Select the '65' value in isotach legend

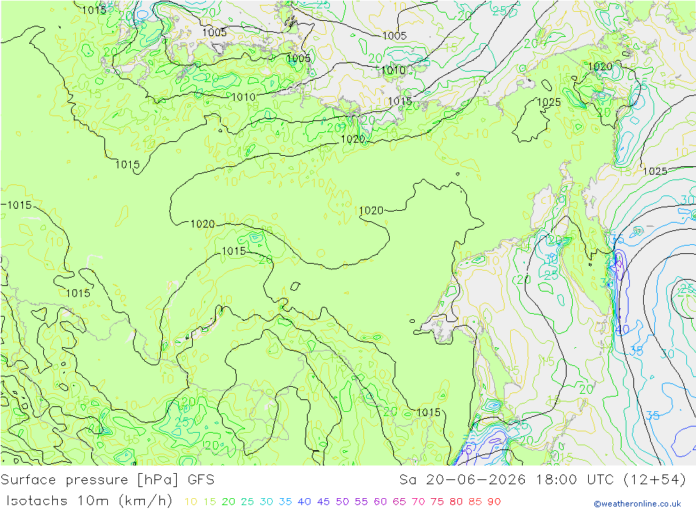click(x=399, y=502)
